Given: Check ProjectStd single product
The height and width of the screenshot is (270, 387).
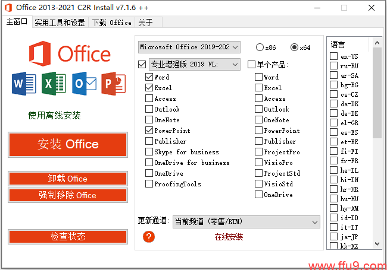Looking at the screenshot, I should 258,173.
